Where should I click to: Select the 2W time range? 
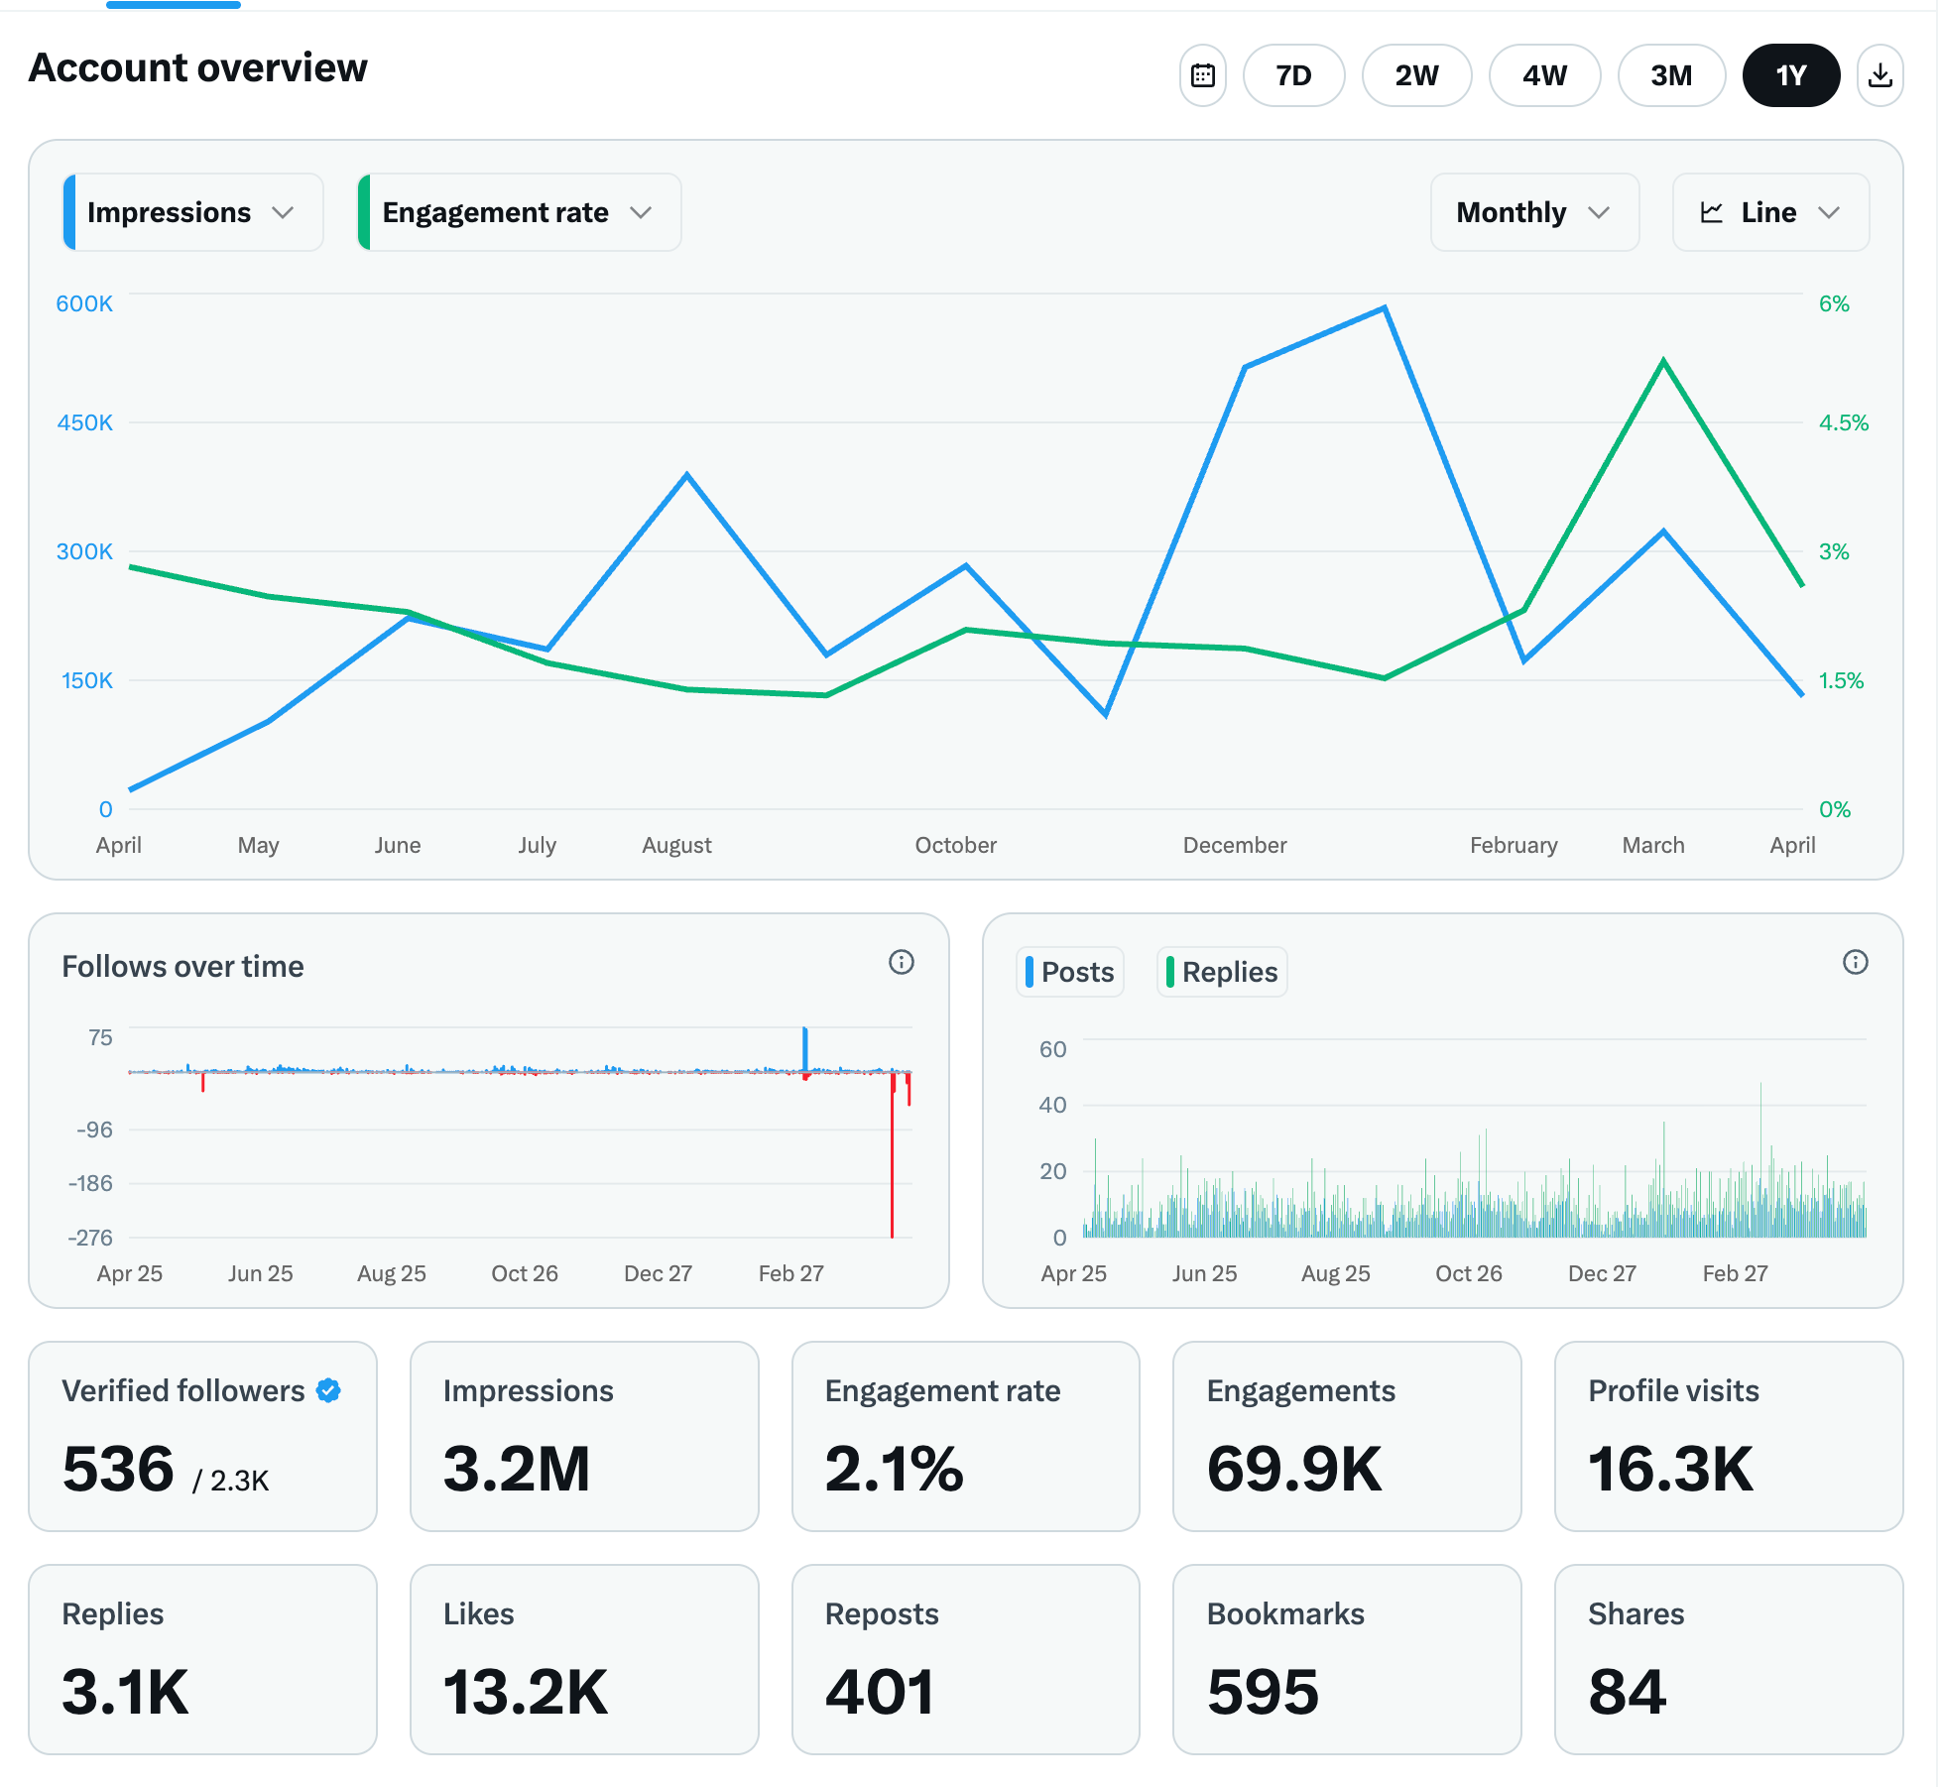coord(1416,75)
